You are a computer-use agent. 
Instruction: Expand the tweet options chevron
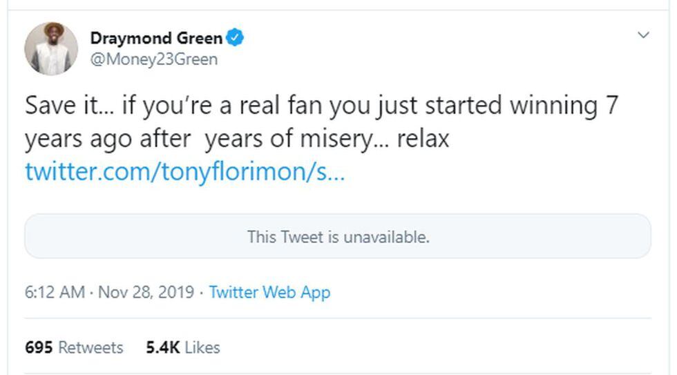pos(643,35)
